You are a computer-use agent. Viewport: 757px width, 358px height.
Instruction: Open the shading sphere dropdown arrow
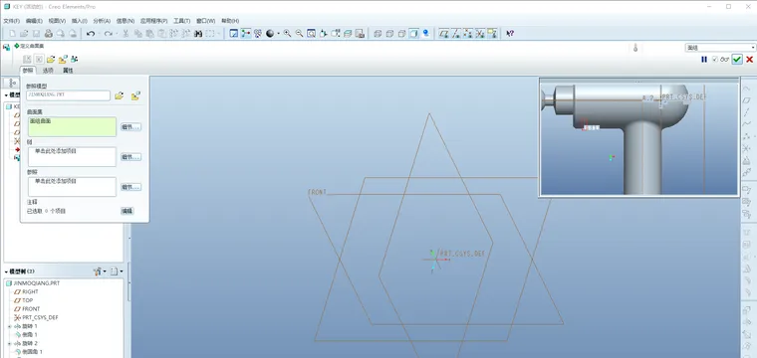[x=278, y=33]
